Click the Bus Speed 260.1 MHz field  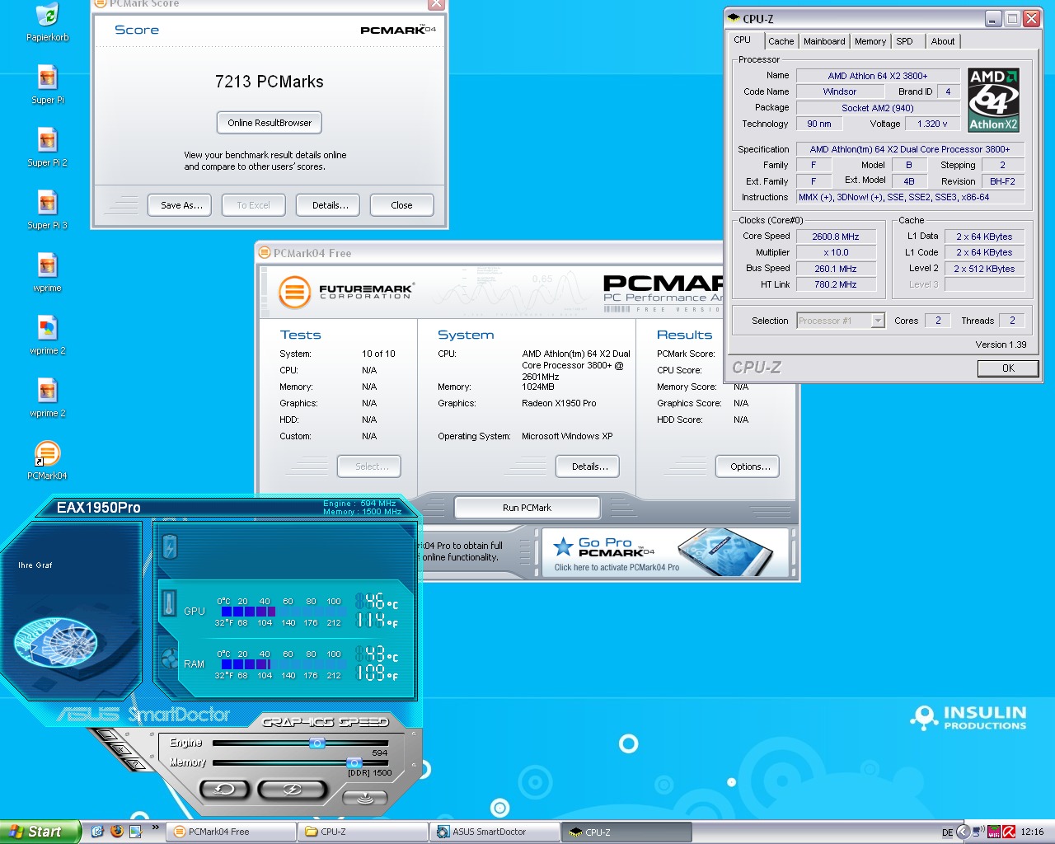836,269
